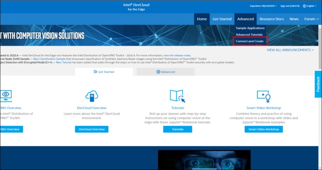The width and height of the screenshot is (322, 170).
Task: Open the Advanced navigation menu
Action: (x=245, y=19)
